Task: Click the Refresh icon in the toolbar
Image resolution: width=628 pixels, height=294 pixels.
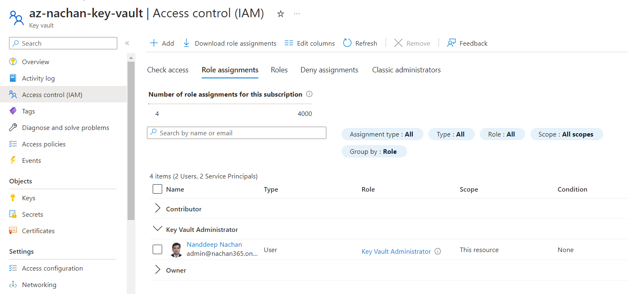Action: 347,43
